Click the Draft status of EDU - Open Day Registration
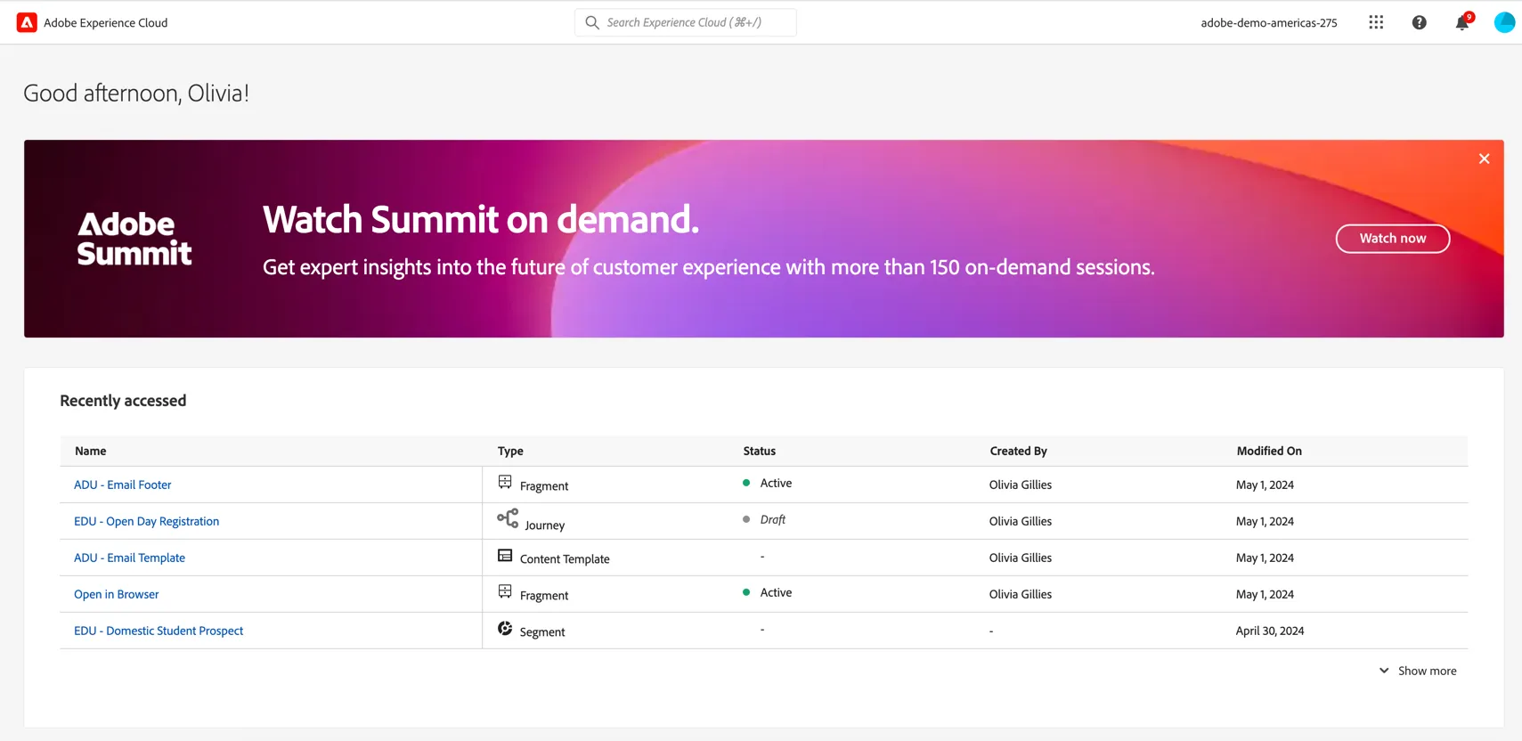Viewport: 1522px width, 741px height. [773, 519]
